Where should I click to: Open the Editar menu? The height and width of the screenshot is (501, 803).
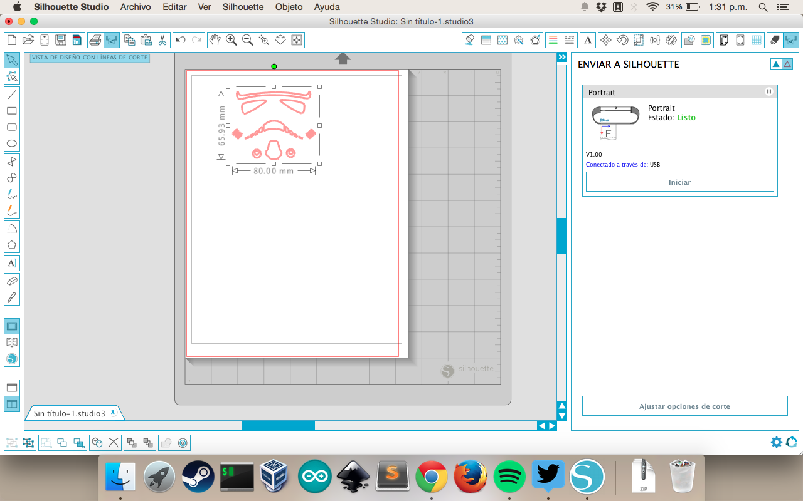click(x=174, y=7)
